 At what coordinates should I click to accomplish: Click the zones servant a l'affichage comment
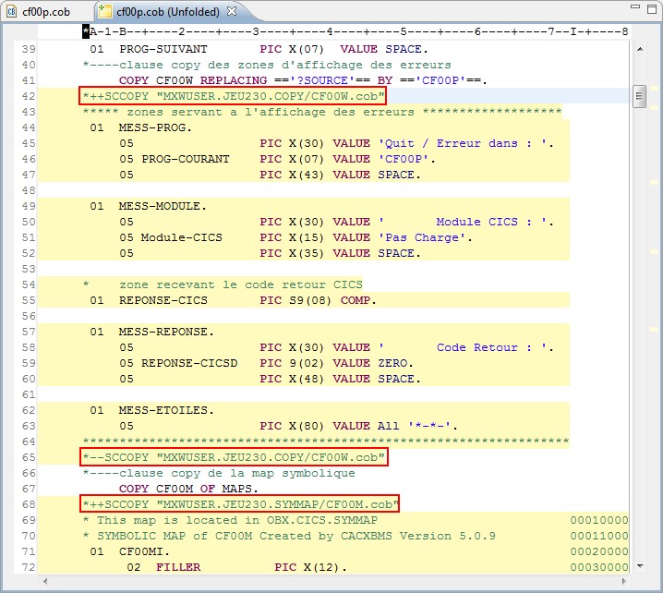tap(322, 112)
